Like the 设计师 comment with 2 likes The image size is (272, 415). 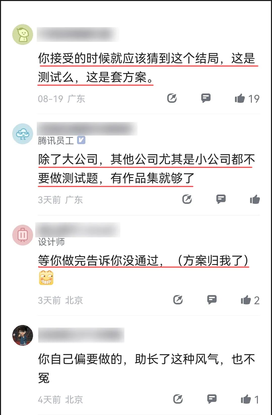point(246,300)
